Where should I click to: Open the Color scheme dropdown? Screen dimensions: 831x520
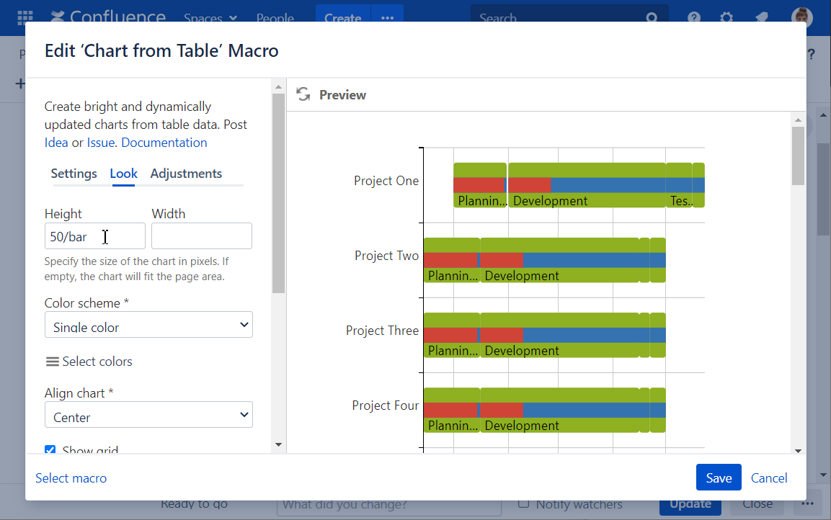(x=148, y=325)
